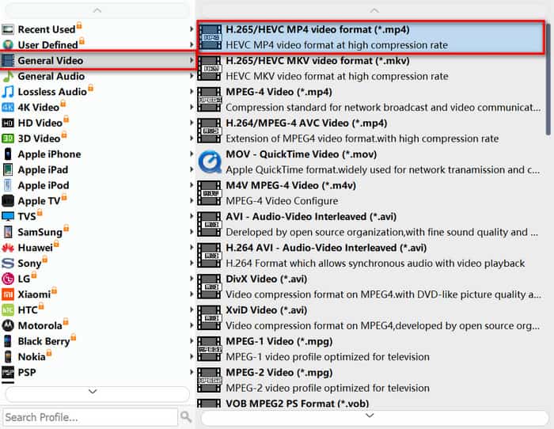The image size is (554, 429).
Task: Click the Apple iPod device icon
Action: [x=8, y=185]
